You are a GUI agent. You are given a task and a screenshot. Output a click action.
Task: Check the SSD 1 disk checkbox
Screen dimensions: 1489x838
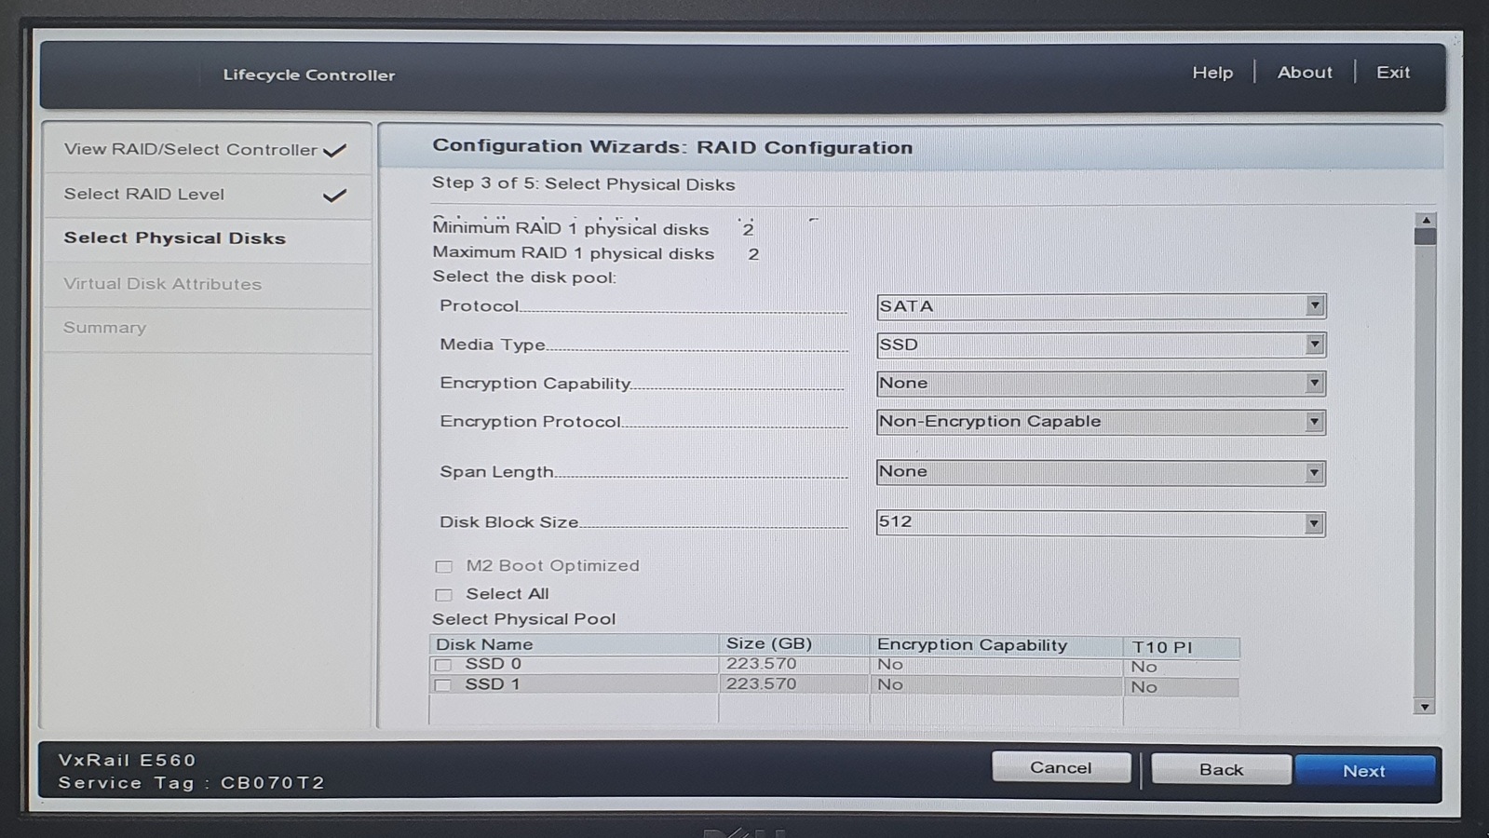pyautogui.click(x=443, y=685)
